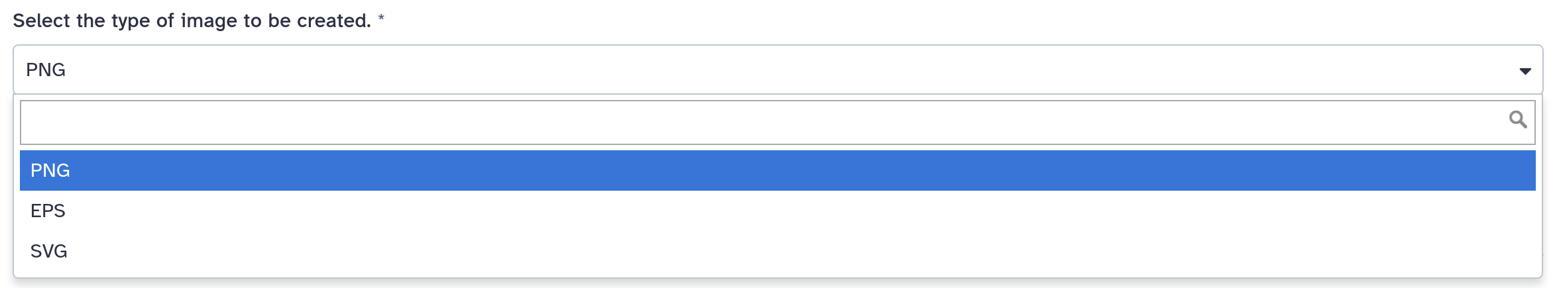Select the EPS option
The image size is (1557, 288).
click(x=778, y=211)
